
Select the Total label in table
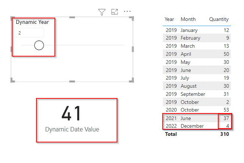pyautogui.click(x=171, y=134)
